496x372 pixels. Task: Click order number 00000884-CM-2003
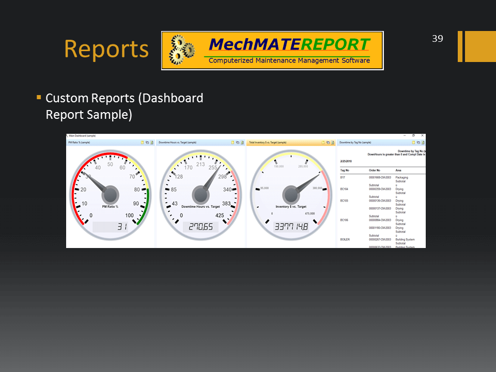tap(380, 220)
